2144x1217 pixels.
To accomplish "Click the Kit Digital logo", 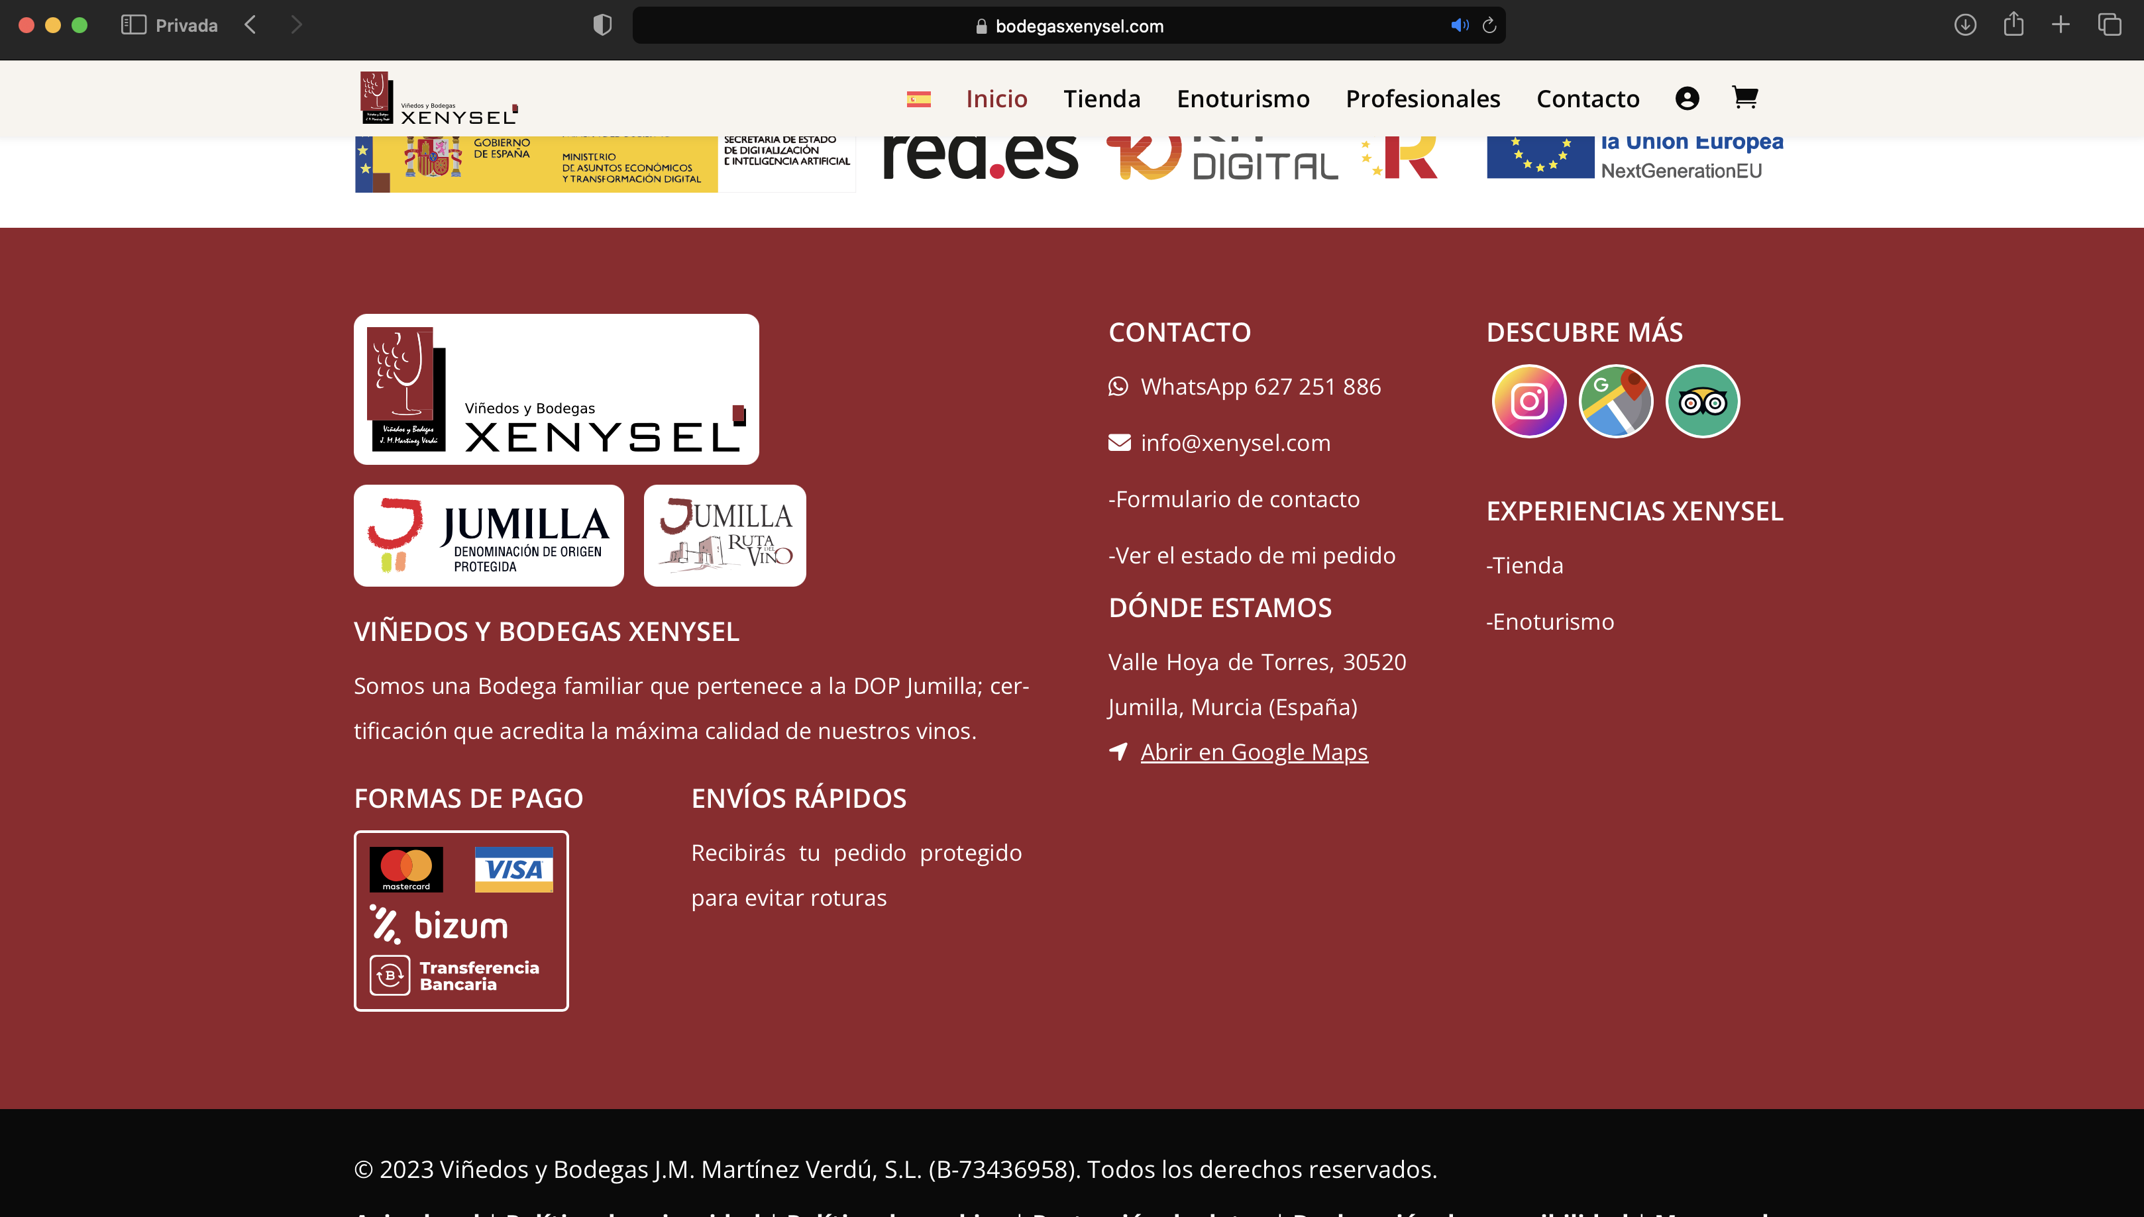I will tap(1222, 159).
